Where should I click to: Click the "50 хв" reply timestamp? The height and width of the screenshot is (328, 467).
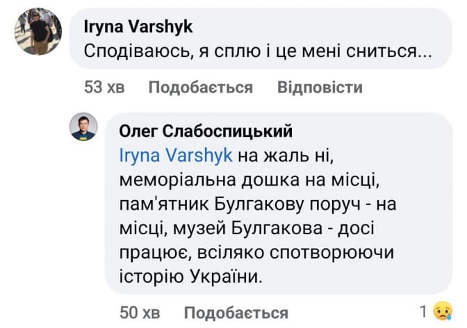(140, 312)
